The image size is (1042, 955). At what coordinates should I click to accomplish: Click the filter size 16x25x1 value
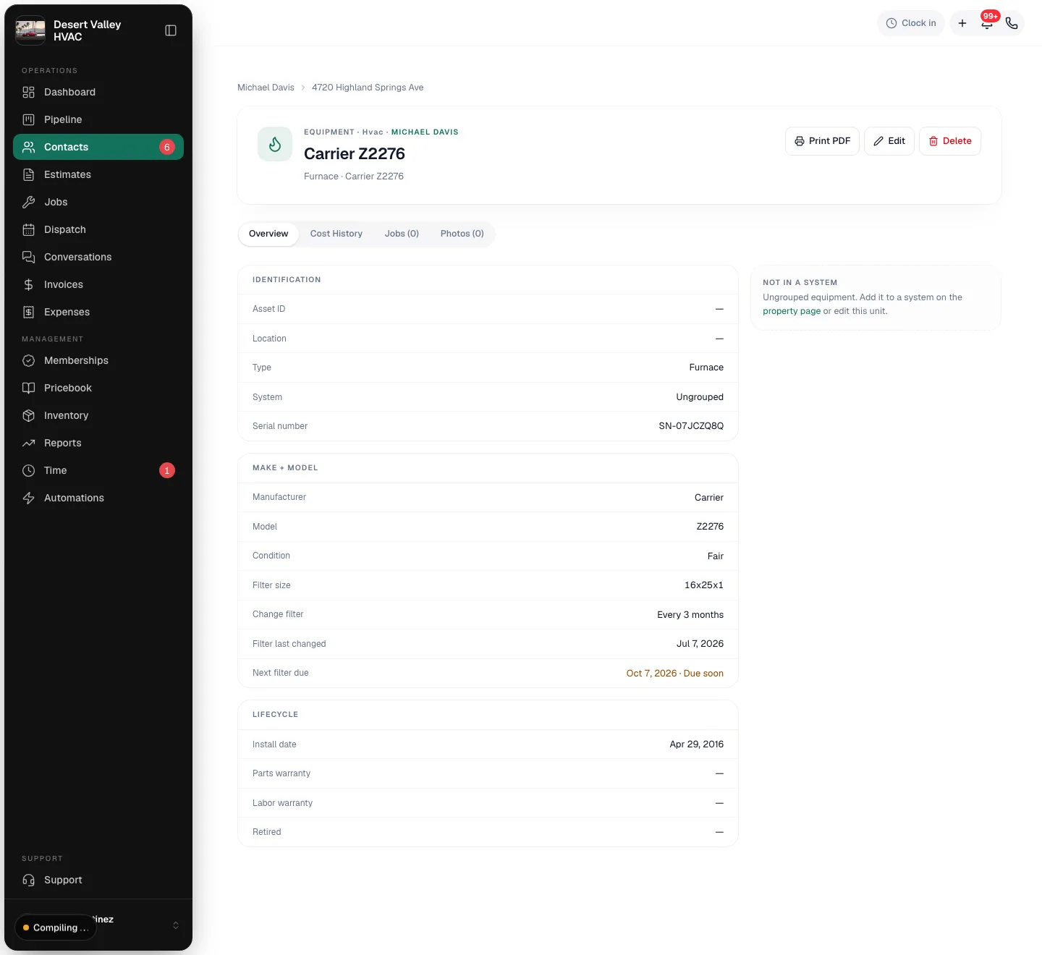pyautogui.click(x=704, y=585)
